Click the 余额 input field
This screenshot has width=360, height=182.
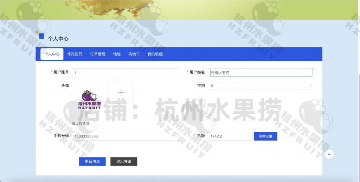click(x=230, y=136)
